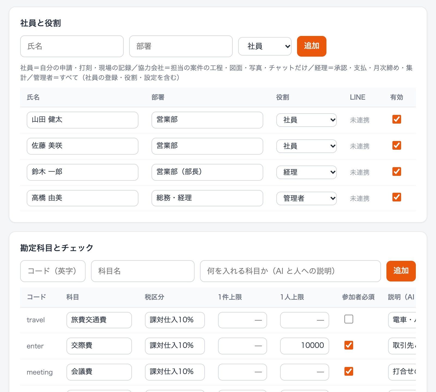Image resolution: width=436 pixels, height=392 pixels.
Task: Click the コード(英字) input field
Action: [53, 271]
